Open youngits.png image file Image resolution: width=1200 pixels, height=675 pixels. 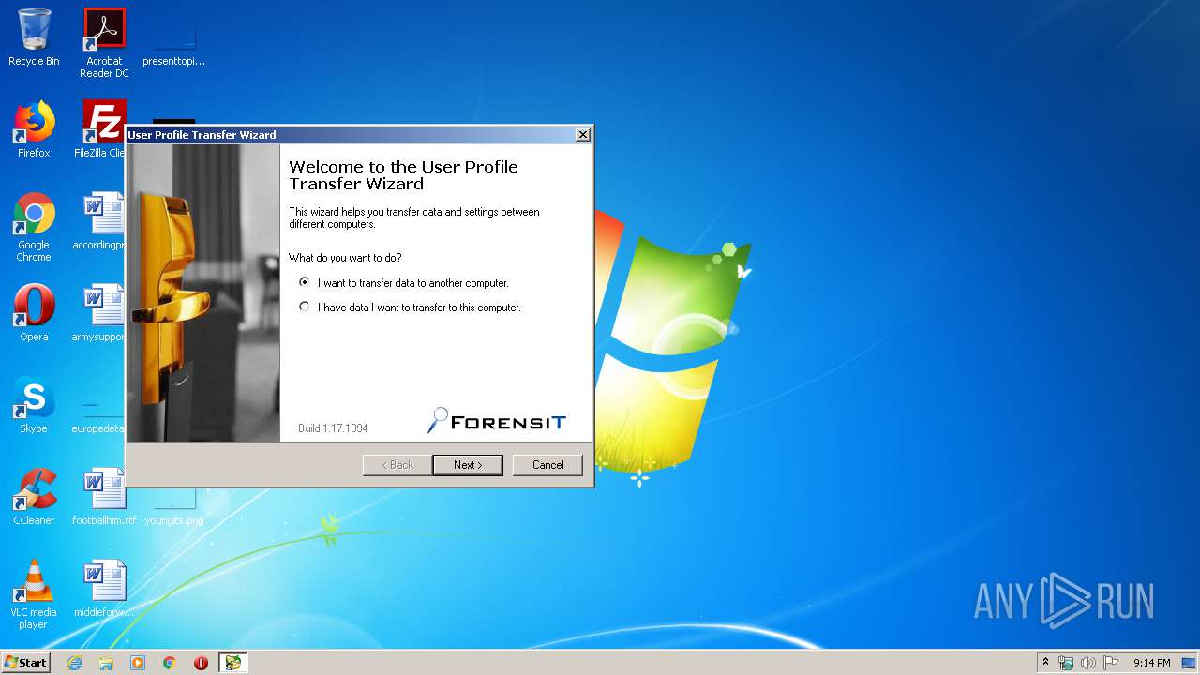coord(174,508)
